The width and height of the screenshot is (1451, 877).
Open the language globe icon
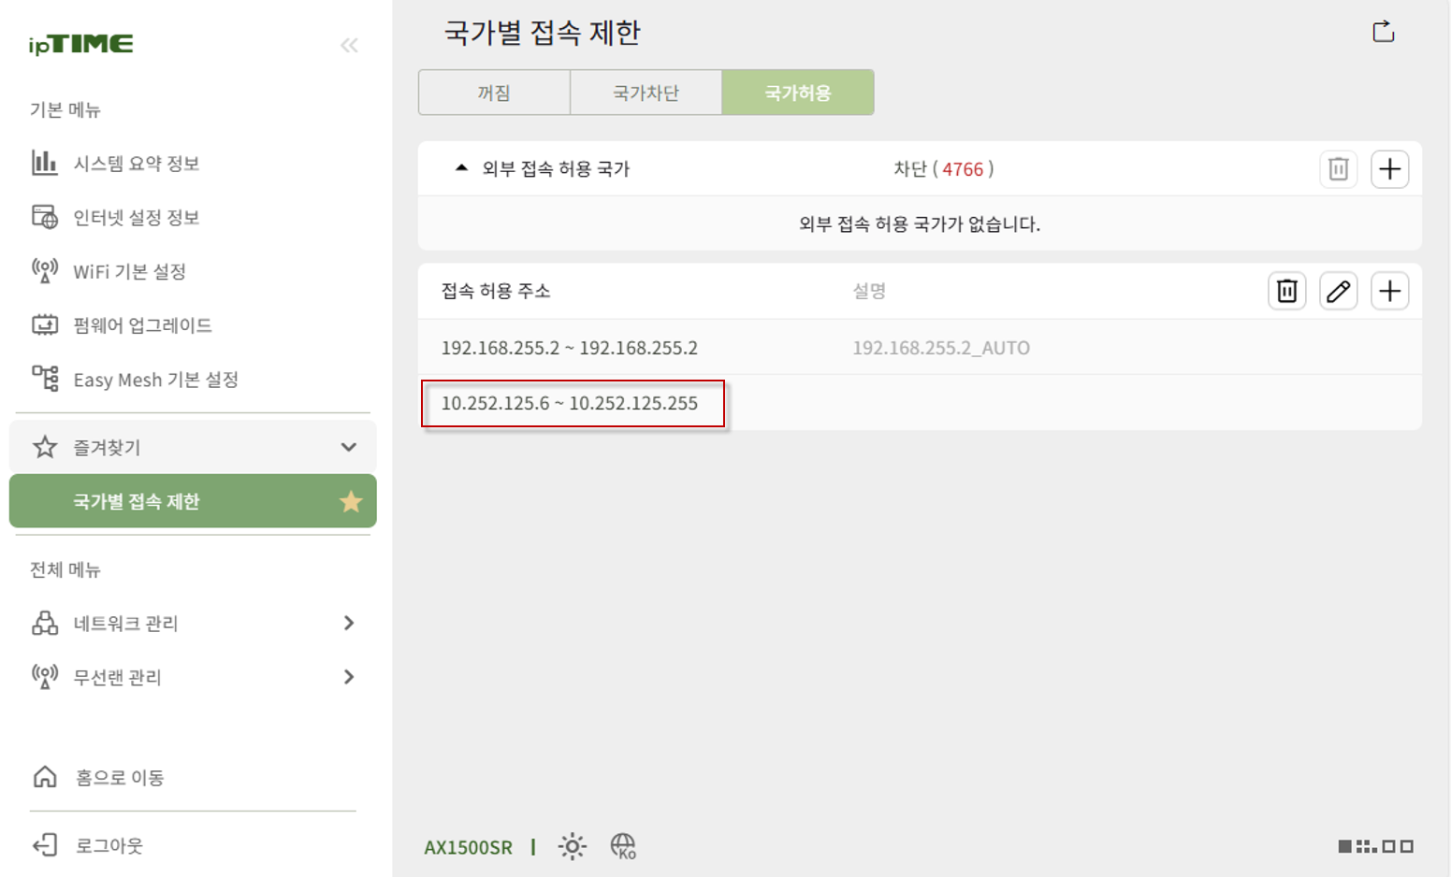point(623,846)
